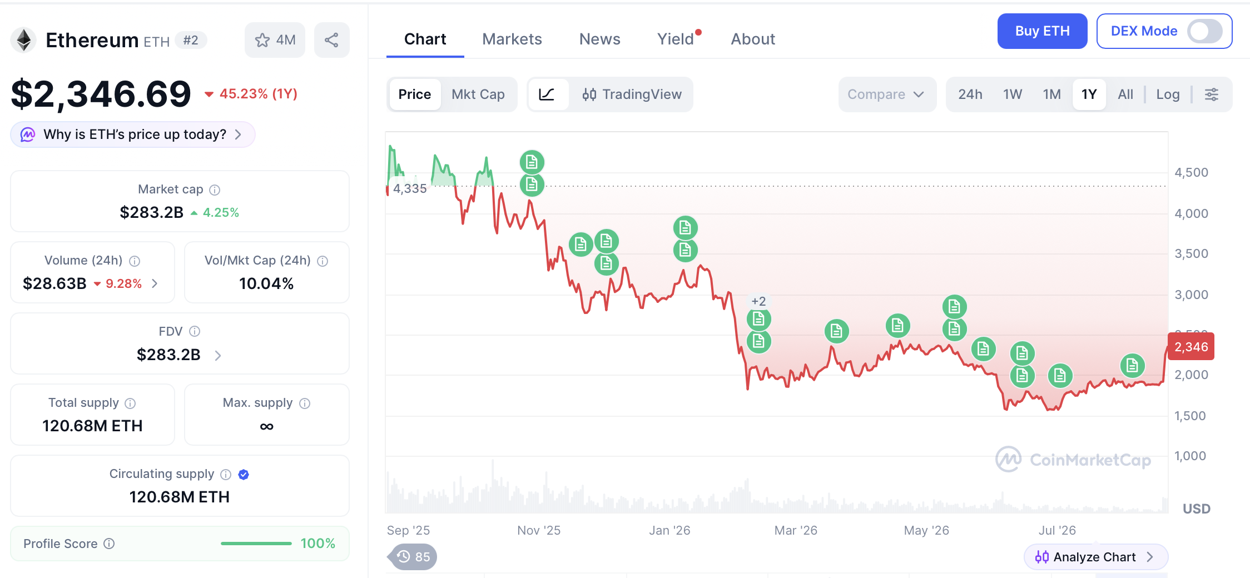Click the $2,346.69 price text

[x=101, y=93]
